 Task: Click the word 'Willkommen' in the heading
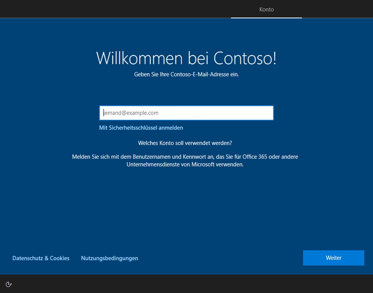click(140, 58)
